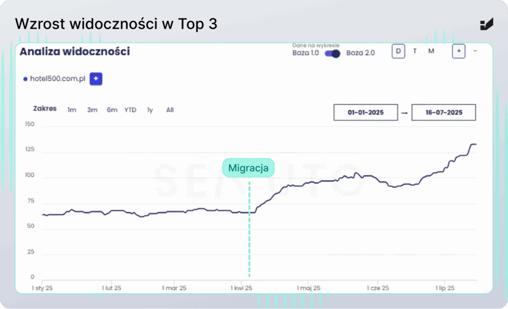Click the Migracja annotation label
This screenshot has height=309, width=508.
pyautogui.click(x=248, y=168)
